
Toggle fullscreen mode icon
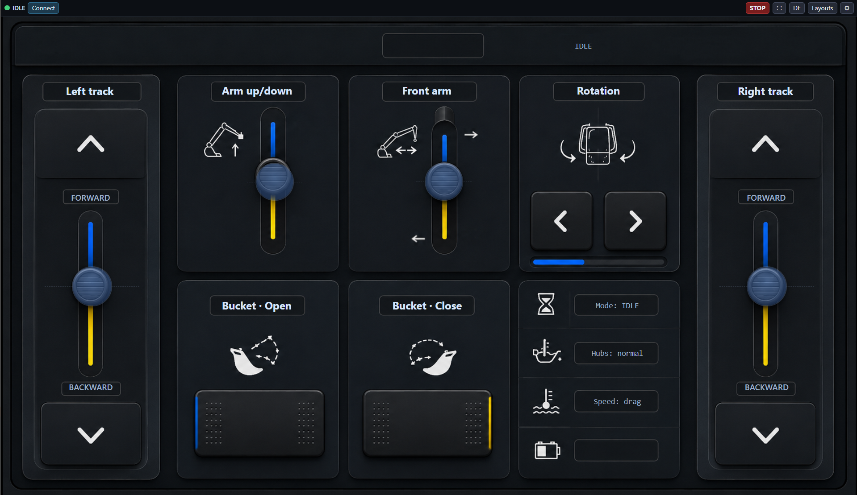click(x=779, y=8)
